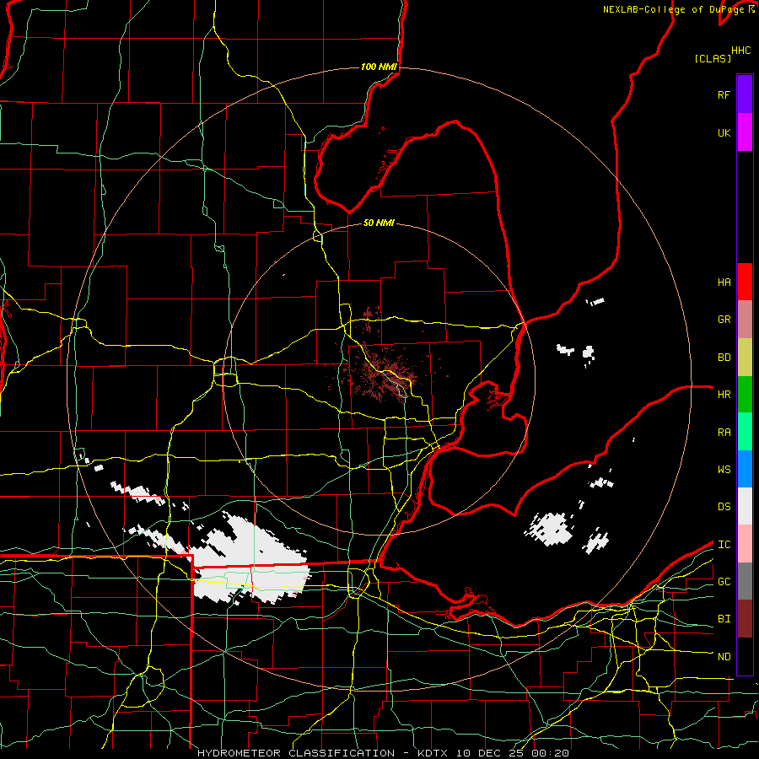The image size is (759, 759).
Task: Click the [CLAS] units label
Action: coord(713,59)
